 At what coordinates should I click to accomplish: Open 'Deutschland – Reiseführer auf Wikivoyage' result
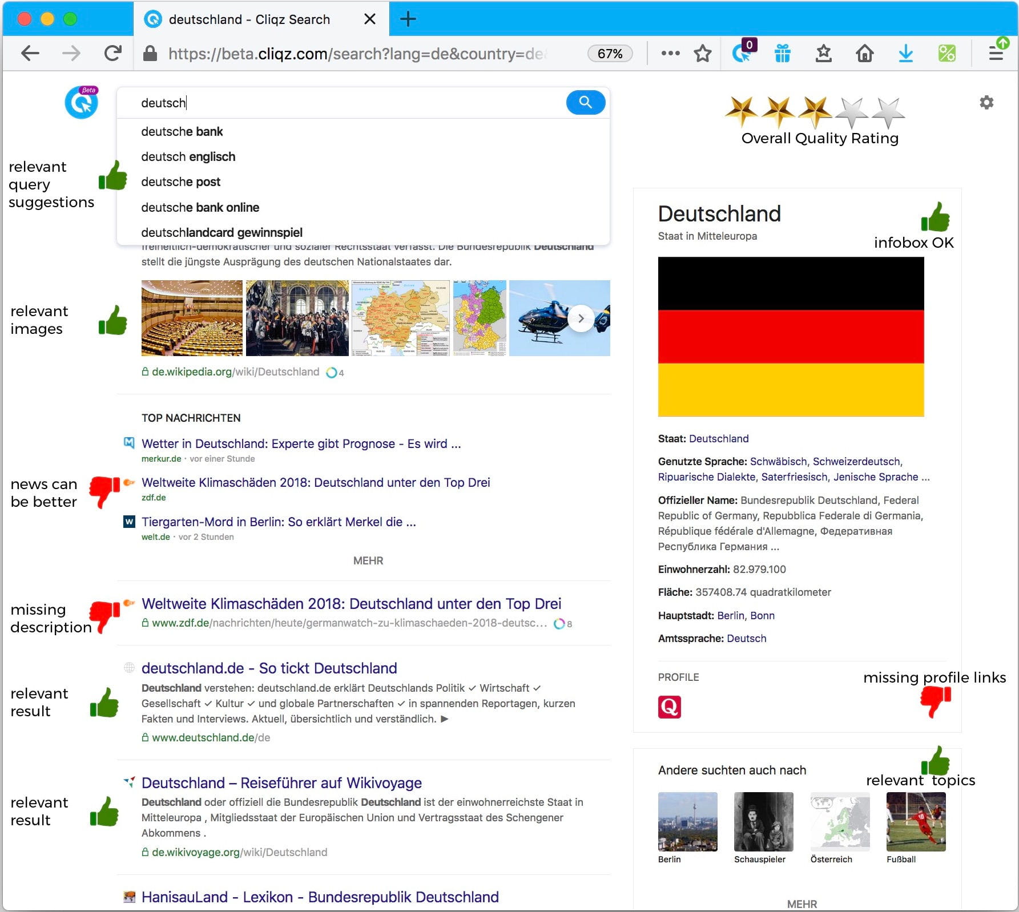(281, 783)
